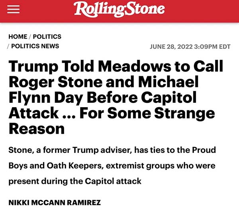
Task: Click the Rolling Stone logo
Action: (119, 10)
